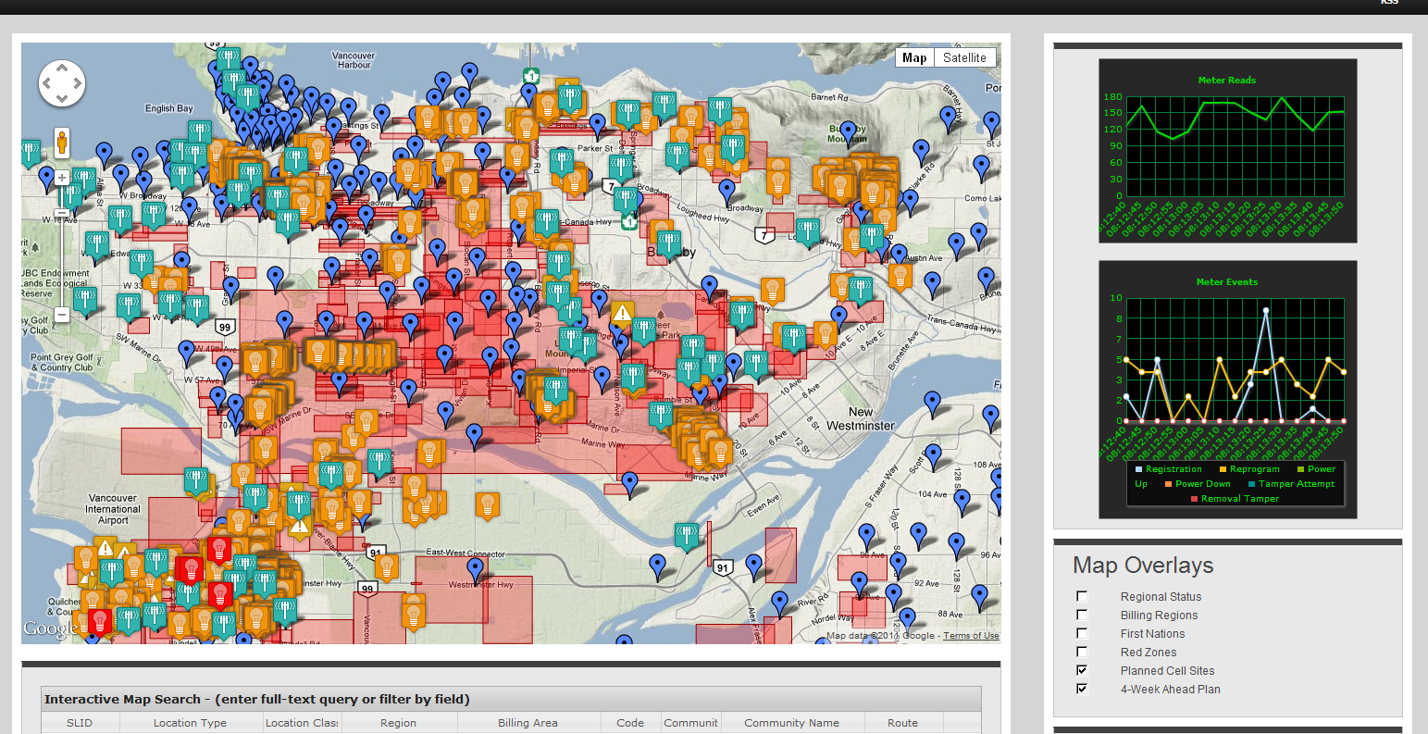Select the blue pin above Como Lake label
The height and width of the screenshot is (734, 1428).
[981, 167]
